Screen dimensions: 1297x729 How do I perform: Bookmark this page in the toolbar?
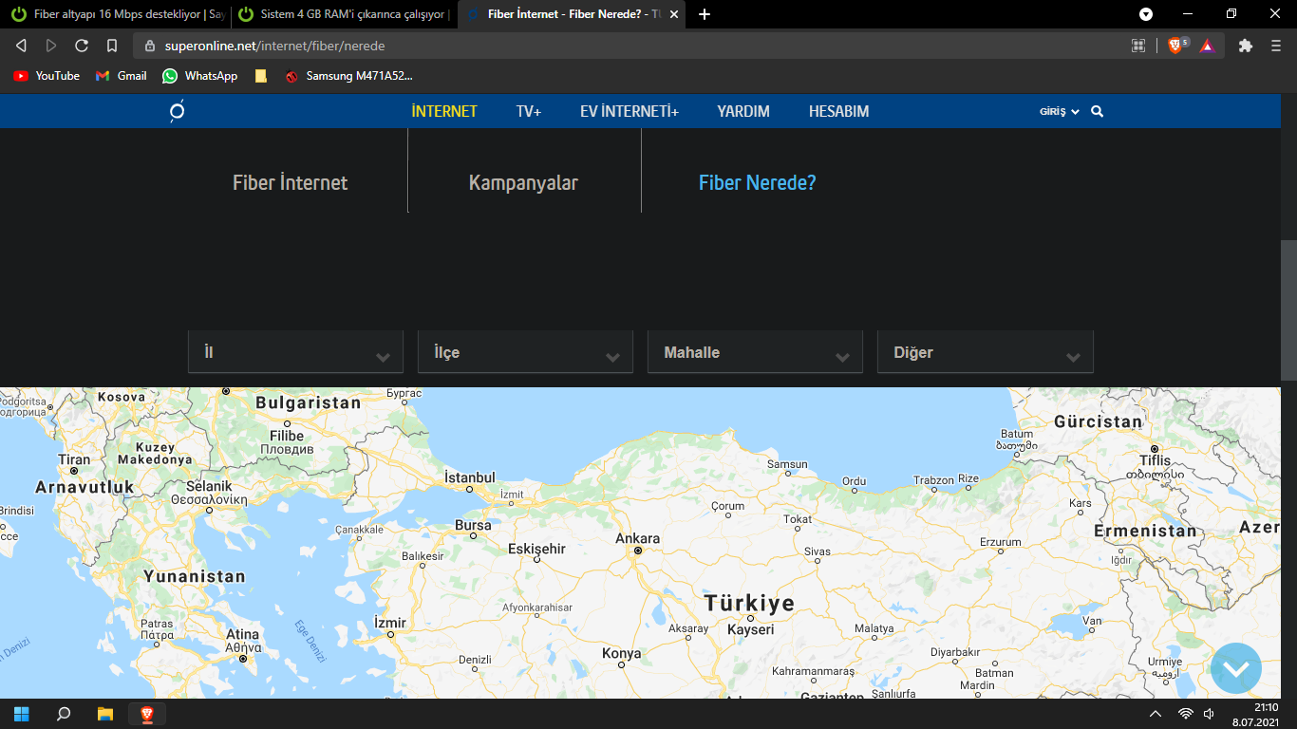(112, 46)
